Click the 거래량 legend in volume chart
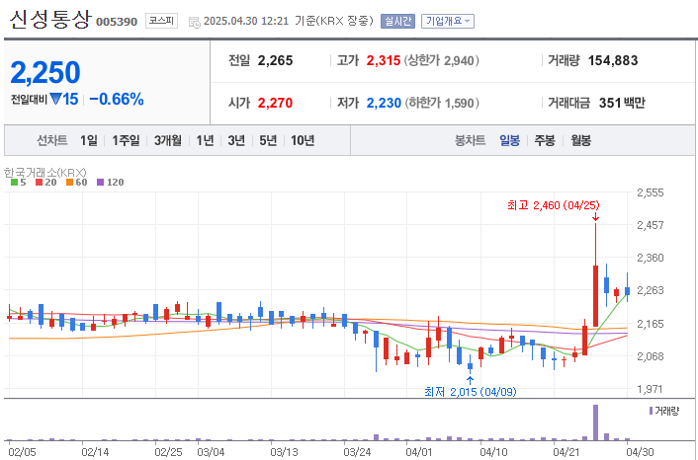Image resolution: width=698 pixels, height=460 pixels. pyautogui.click(x=664, y=411)
